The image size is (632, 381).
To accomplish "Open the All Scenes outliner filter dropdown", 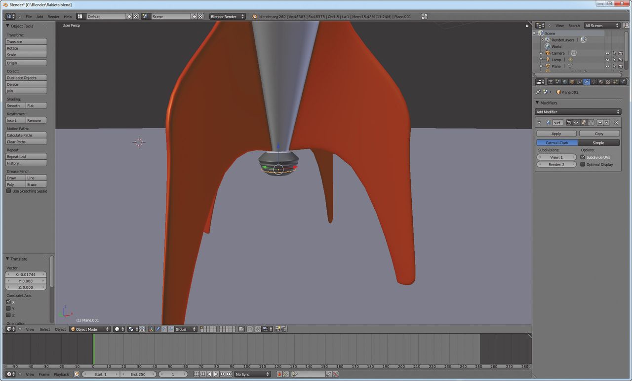I will click(601, 25).
